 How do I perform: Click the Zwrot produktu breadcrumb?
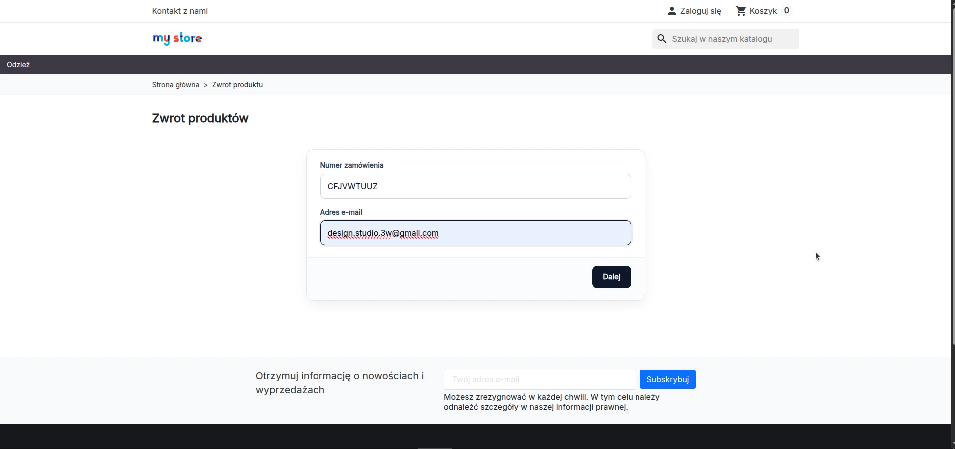coord(237,85)
